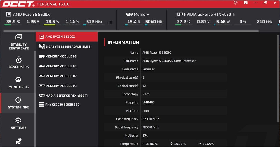Select MEMORY MODULE #2 entry
Image resolution: width=280 pixels, height=147 pixels.
(67, 76)
